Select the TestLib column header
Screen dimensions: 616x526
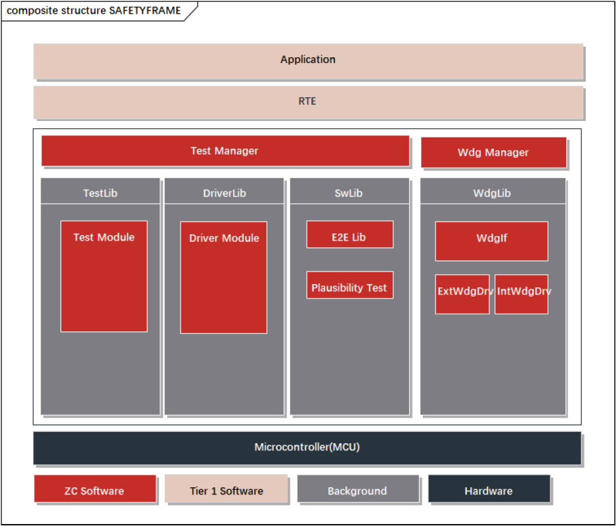[100, 192]
